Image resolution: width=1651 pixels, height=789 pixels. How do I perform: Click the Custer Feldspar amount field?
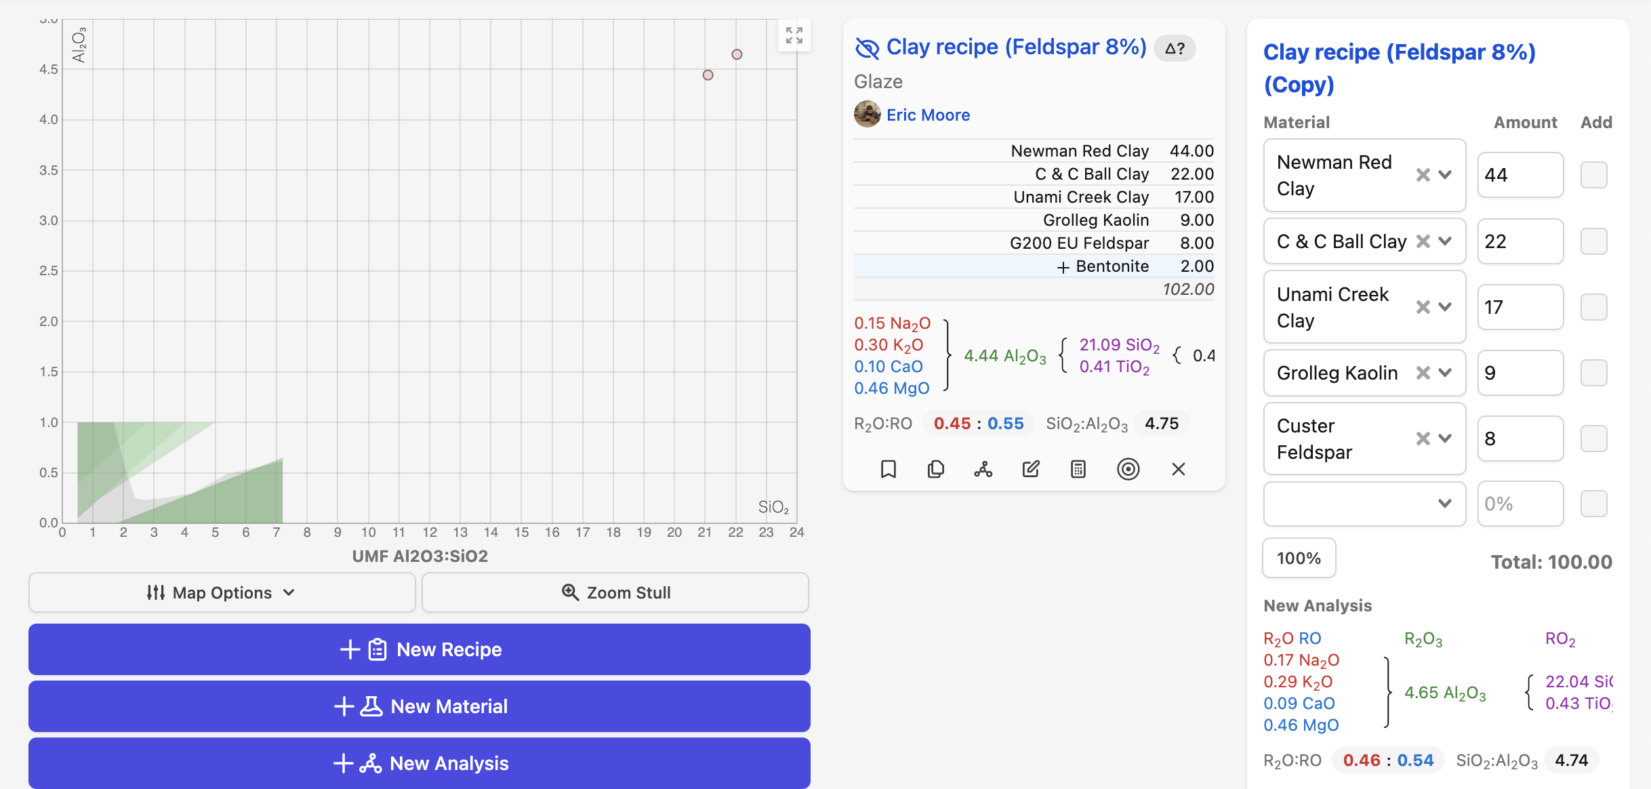click(1520, 439)
